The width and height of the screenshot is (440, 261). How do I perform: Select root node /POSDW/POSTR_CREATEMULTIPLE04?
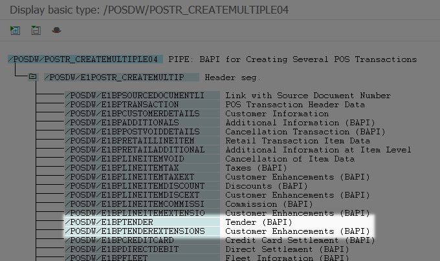click(83, 59)
